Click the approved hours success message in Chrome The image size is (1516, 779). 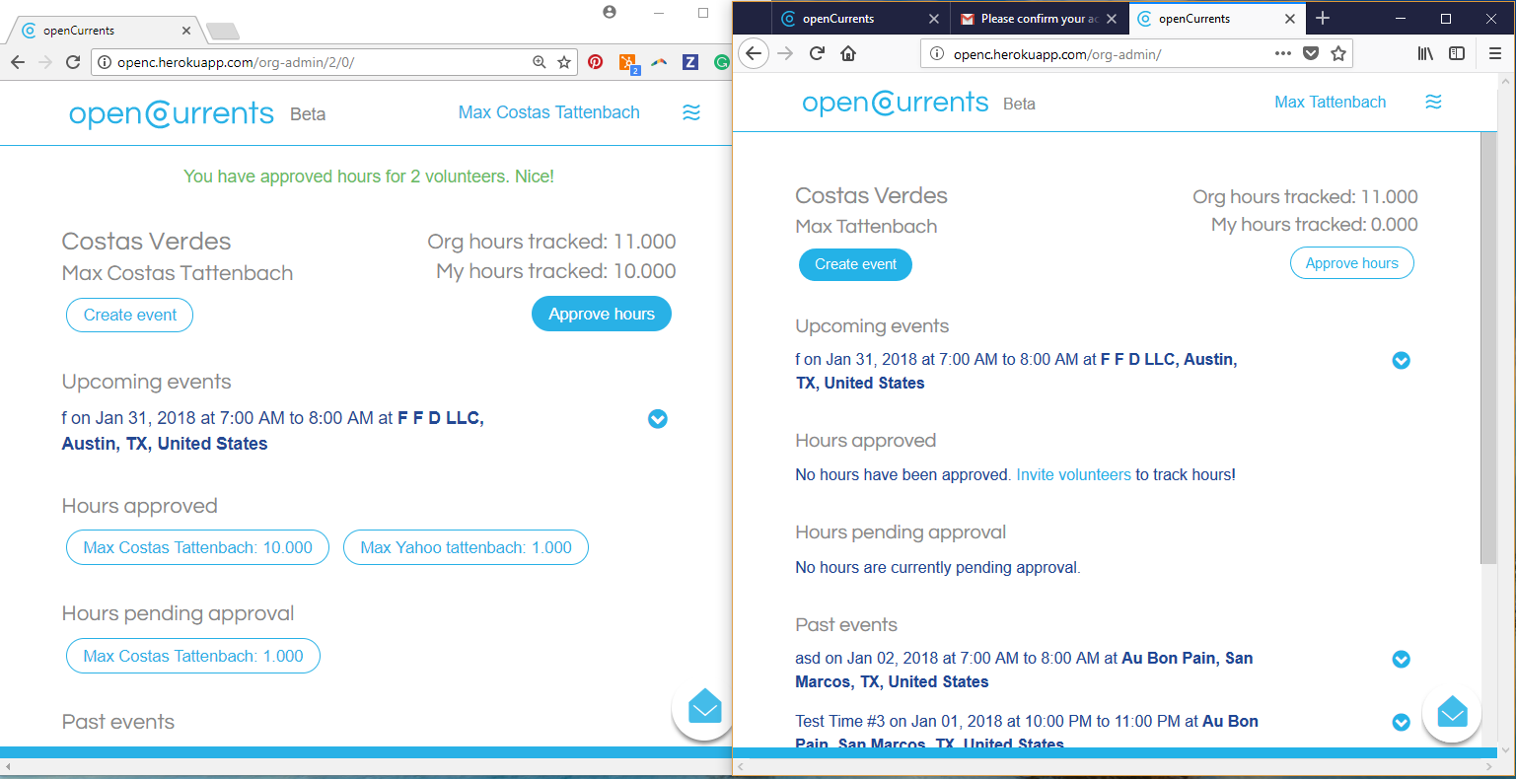[x=369, y=177]
